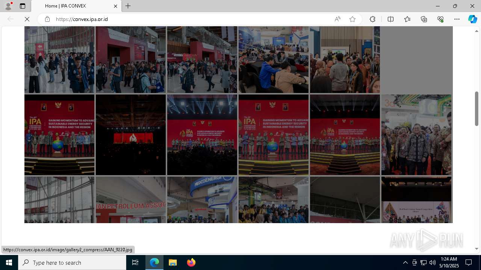
Task: Open Copilot sidebar icon
Action: click(472, 19)
